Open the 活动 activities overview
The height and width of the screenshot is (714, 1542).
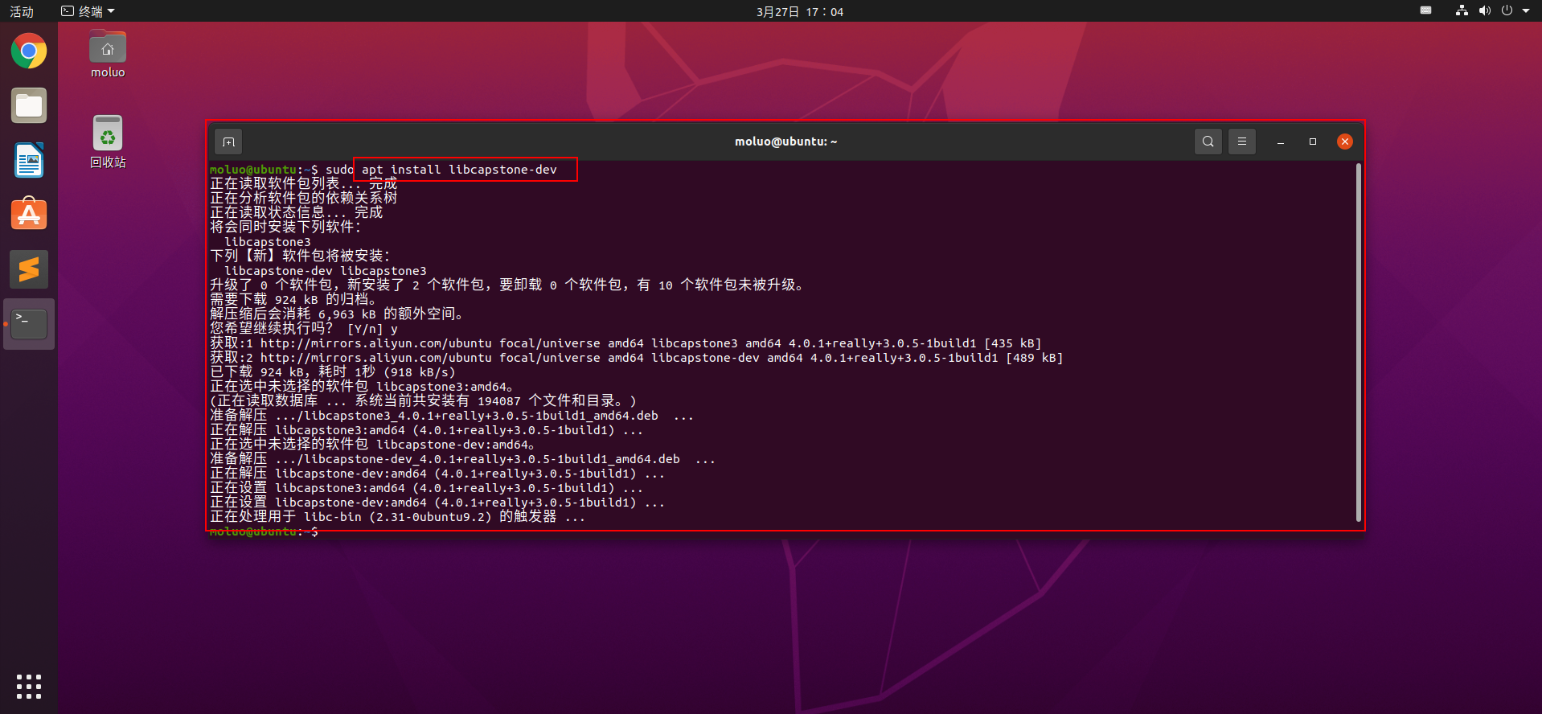[x=22, y=11]
